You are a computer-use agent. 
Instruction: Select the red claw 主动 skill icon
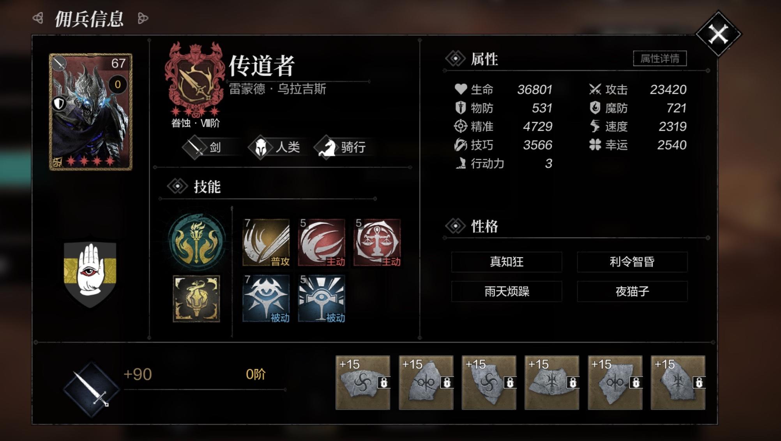click(322, 242)
